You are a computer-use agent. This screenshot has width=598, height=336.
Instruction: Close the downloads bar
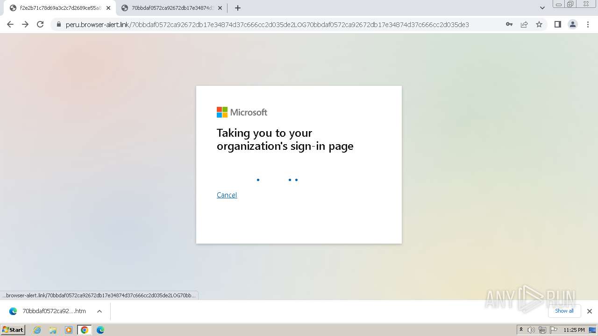coord(590,311)
